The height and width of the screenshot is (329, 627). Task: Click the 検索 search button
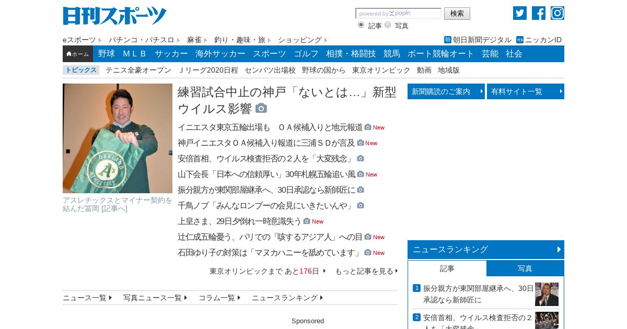457,14
